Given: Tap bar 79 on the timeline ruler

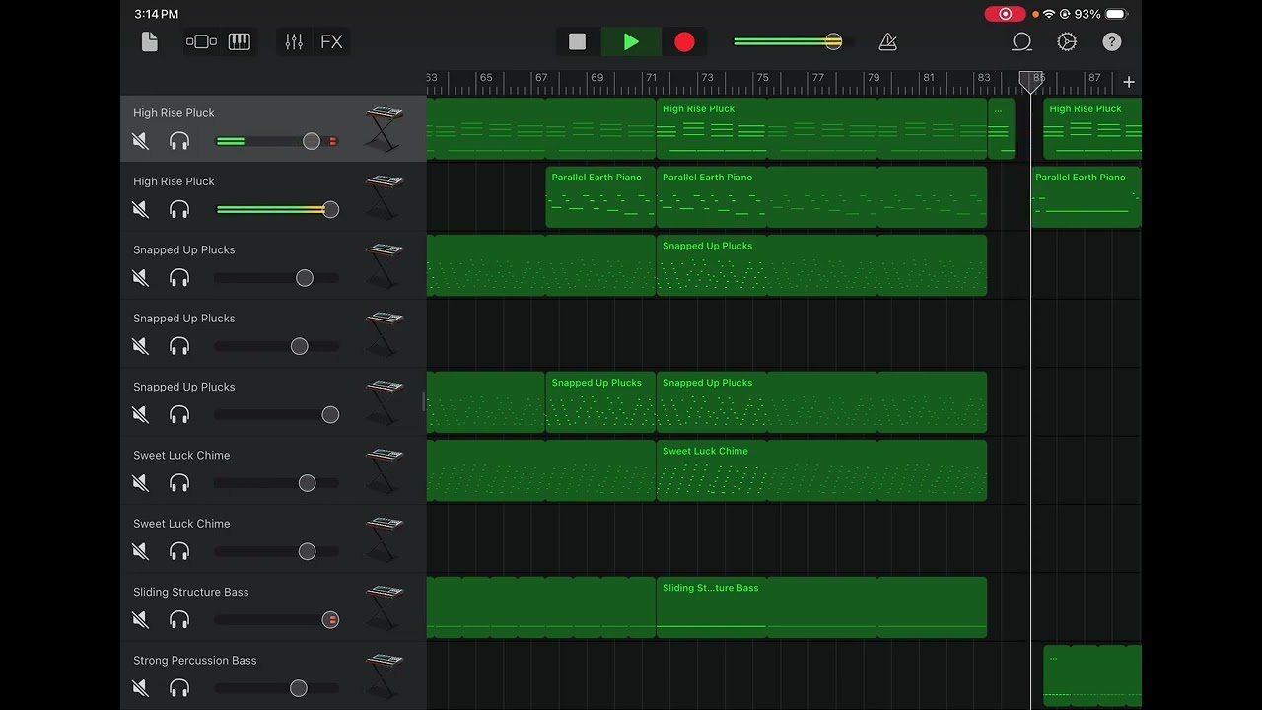Looking at the screenshot, I should (873, 77).
